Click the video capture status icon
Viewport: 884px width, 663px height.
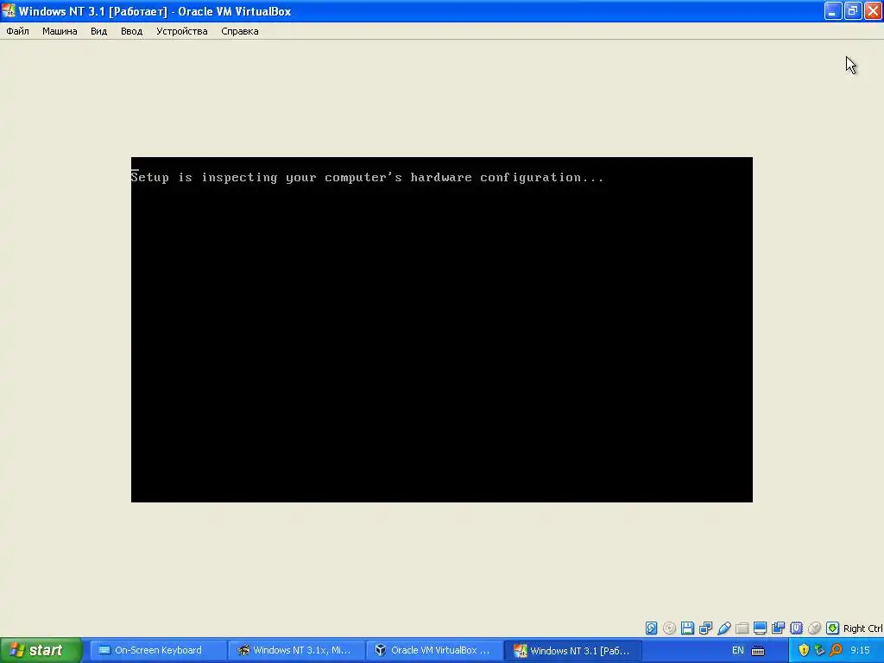click(x=778, y=628)
